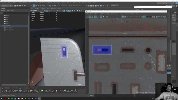Redo the action in the status line

coord(25,6)
